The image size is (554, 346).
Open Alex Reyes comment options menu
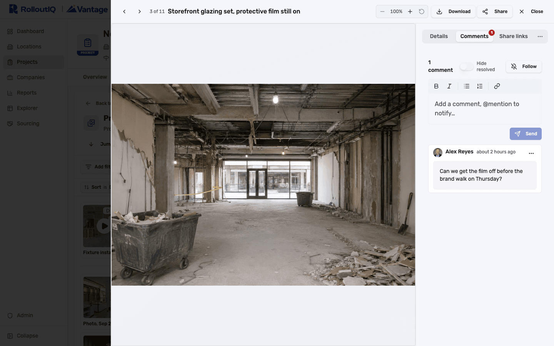[x=531, y=153]
